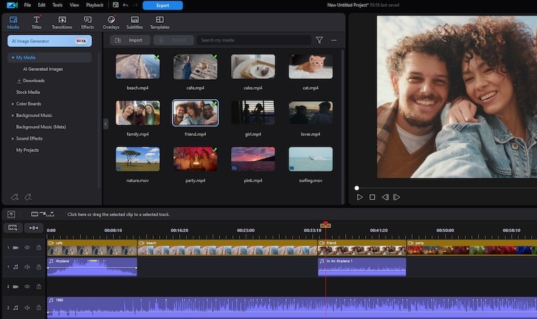Click the Import button
The width and height of the screenshot is (537, 319).
click(130, 40)
